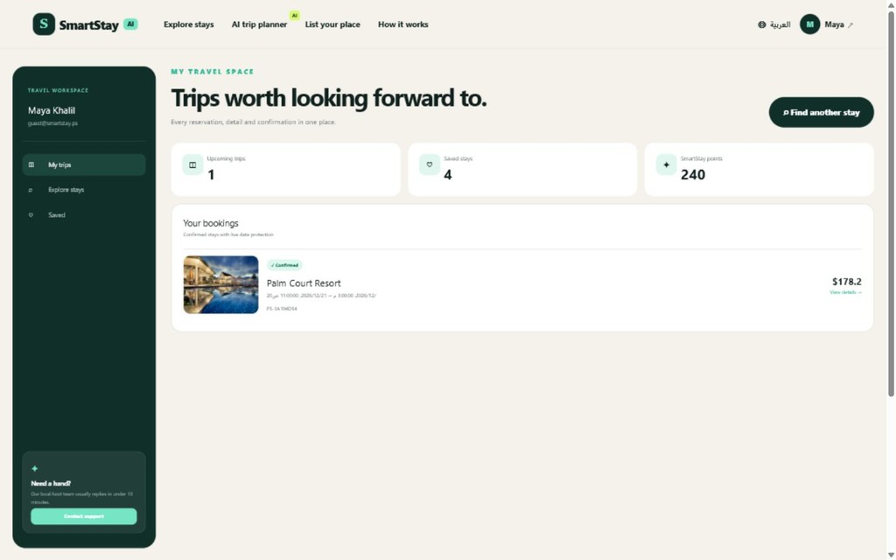Open the Maya account menu arrow
896x560 pixels.
coord(850,25)
